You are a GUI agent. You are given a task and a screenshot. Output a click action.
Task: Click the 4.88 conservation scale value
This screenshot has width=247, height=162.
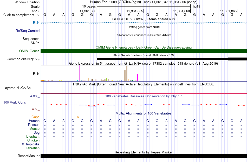33,96
